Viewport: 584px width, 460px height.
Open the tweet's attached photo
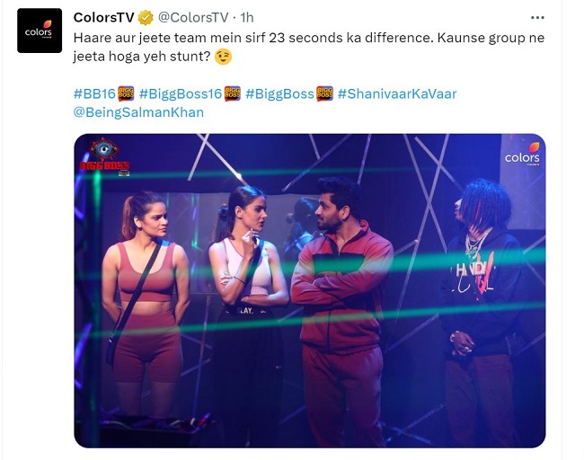point(310,290)
